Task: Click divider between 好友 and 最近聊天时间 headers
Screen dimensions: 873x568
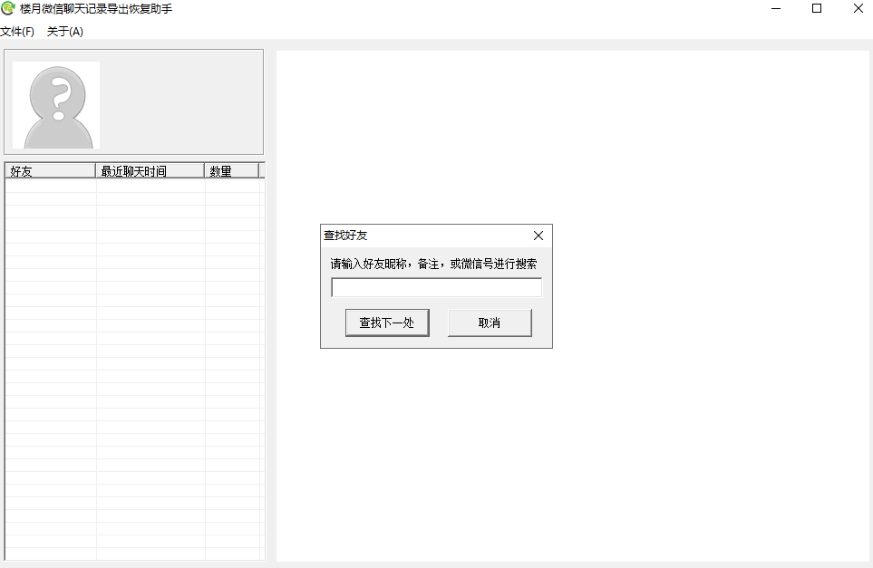Action: [95, 170]
